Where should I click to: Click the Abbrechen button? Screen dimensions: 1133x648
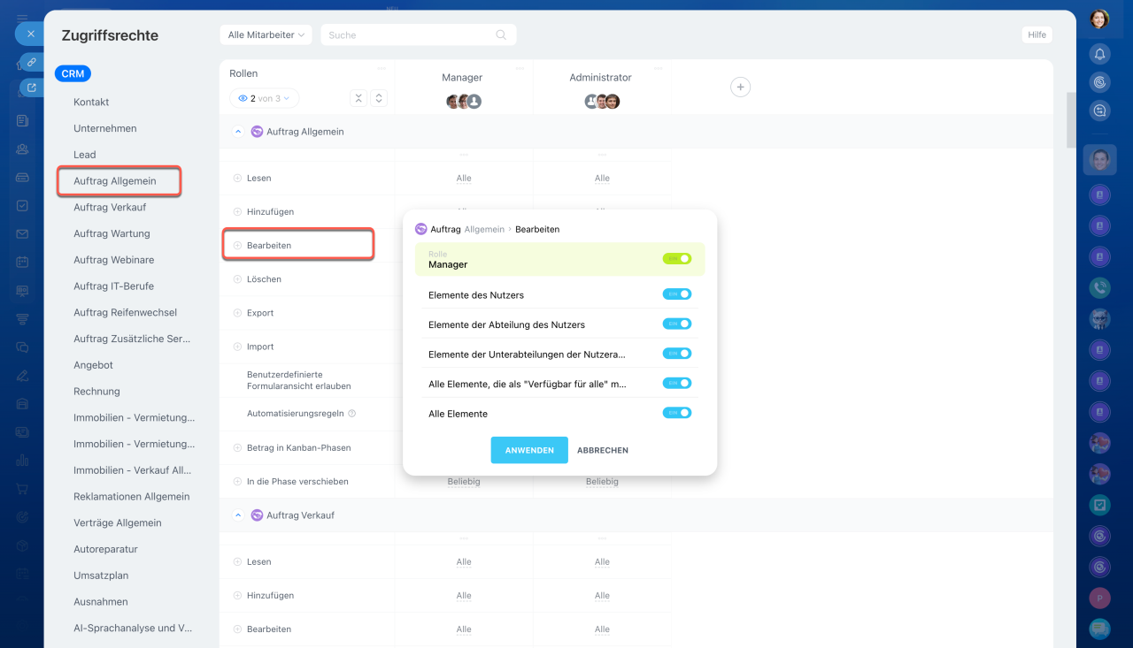click(x=602, y=450)
